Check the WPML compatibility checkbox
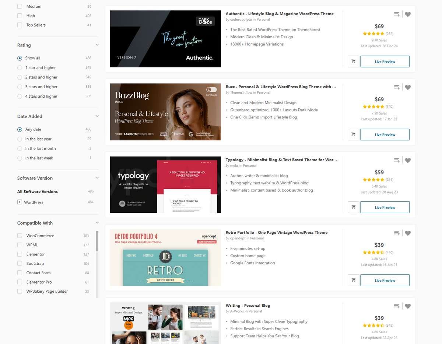The height and width of the screenshot is (344, 442). [x=20, y=245]
